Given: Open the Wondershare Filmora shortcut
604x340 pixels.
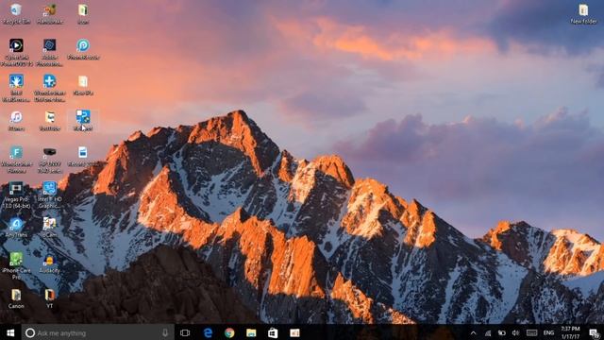Looking at the screenshot, I should pyautogui.click(x=16, y=160).
